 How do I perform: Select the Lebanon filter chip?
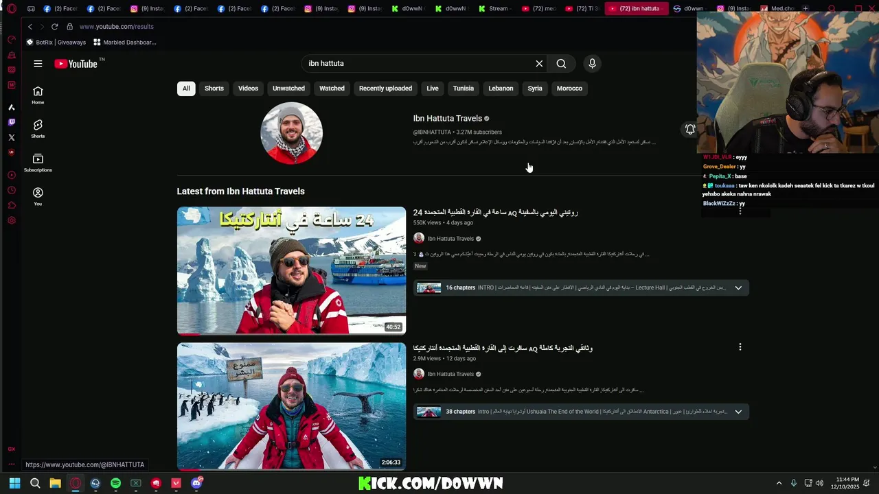(x=501, y=89)
